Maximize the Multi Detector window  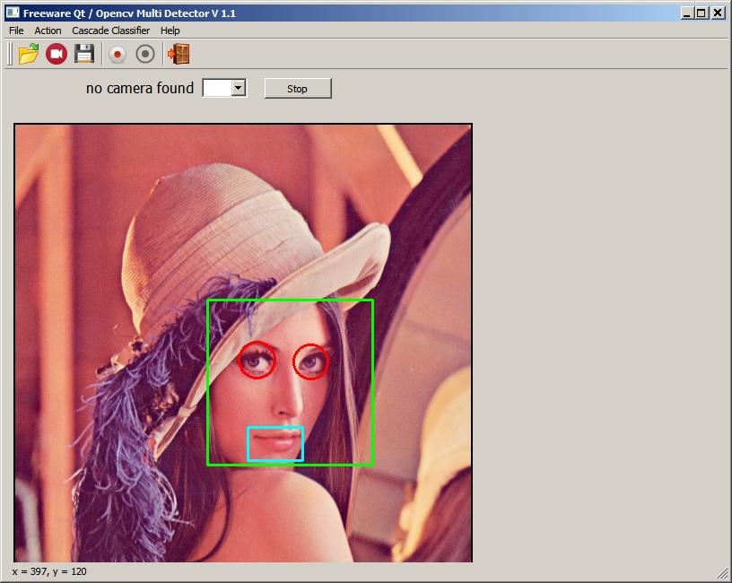point(701,13)
